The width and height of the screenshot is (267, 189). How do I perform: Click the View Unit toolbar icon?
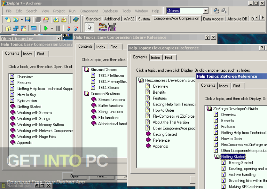coord(8,28)
